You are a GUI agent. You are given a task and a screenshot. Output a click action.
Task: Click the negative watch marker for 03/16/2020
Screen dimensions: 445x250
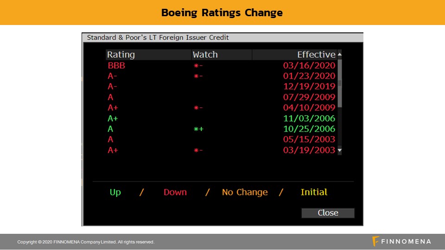tap(198, 66)
